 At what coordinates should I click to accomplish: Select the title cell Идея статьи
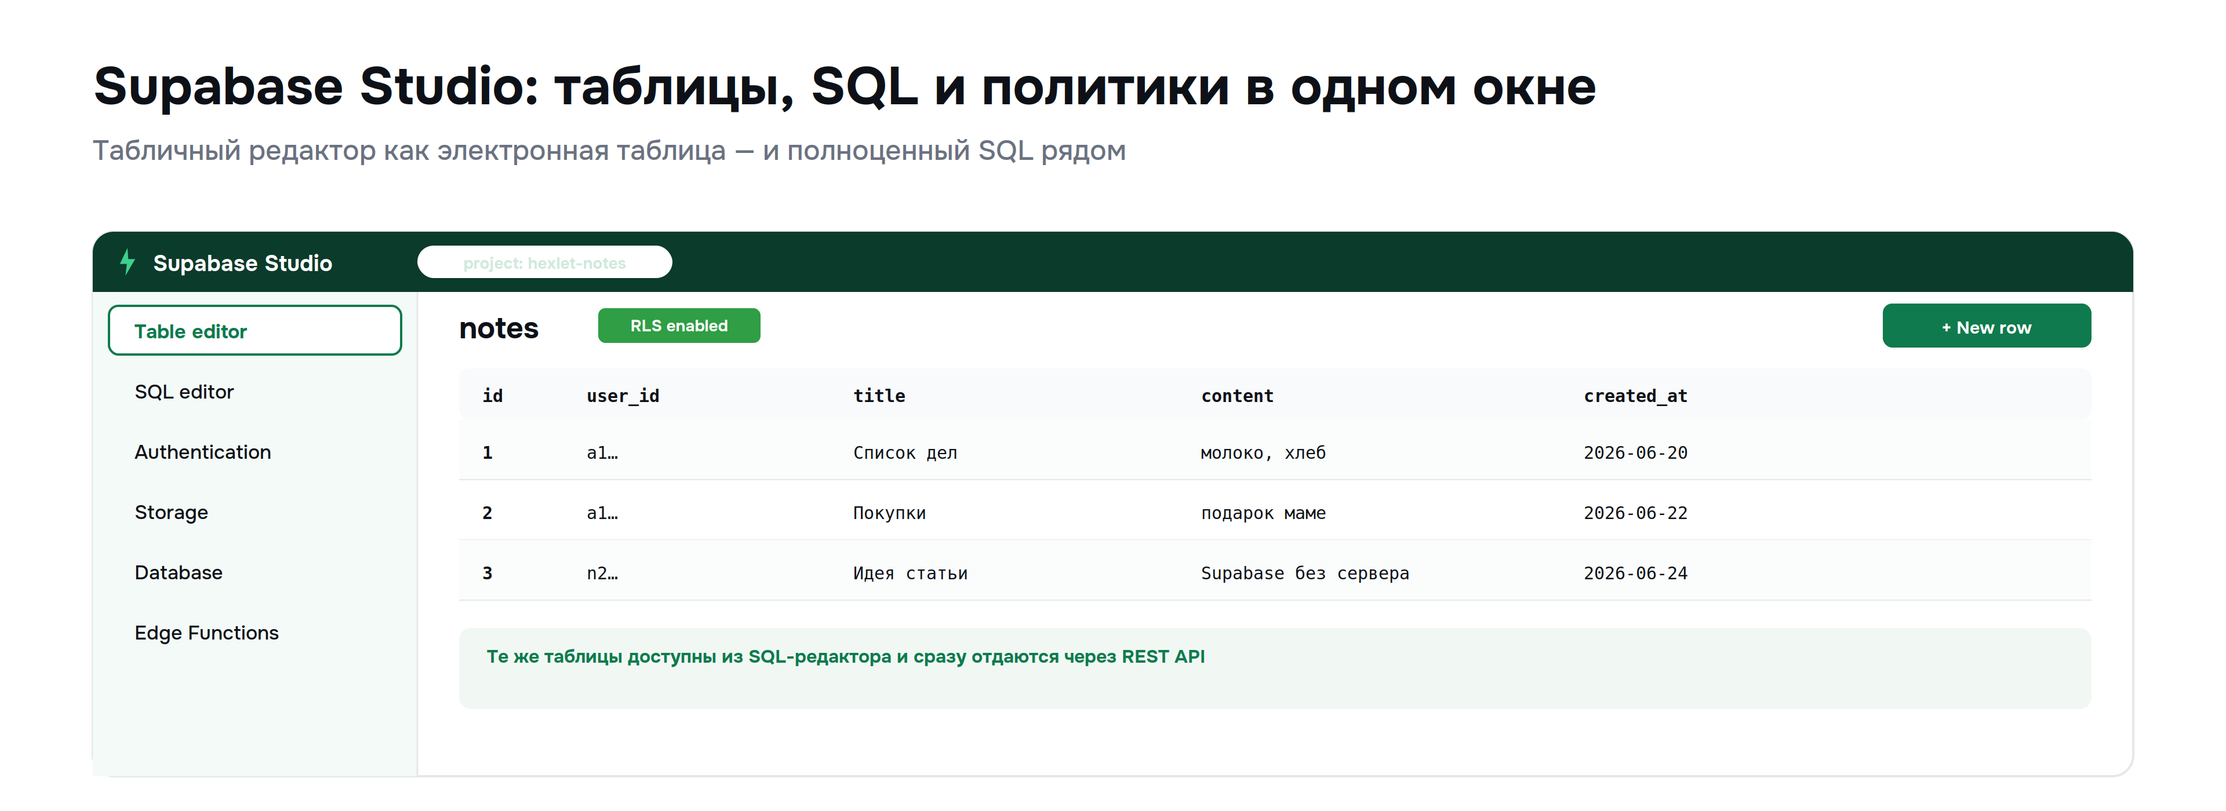[910, 573]
